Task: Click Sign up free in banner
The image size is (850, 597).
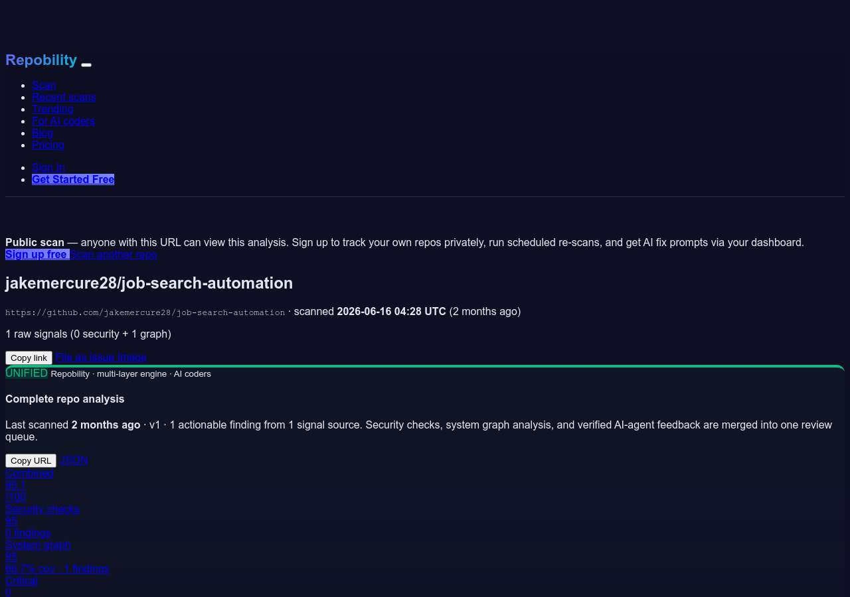Action: coord(37,254)
